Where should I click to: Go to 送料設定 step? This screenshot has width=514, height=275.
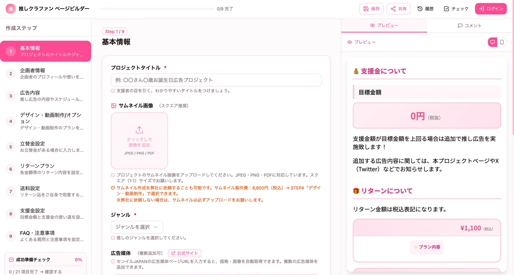pyautogui.click(x=46, y=191)
